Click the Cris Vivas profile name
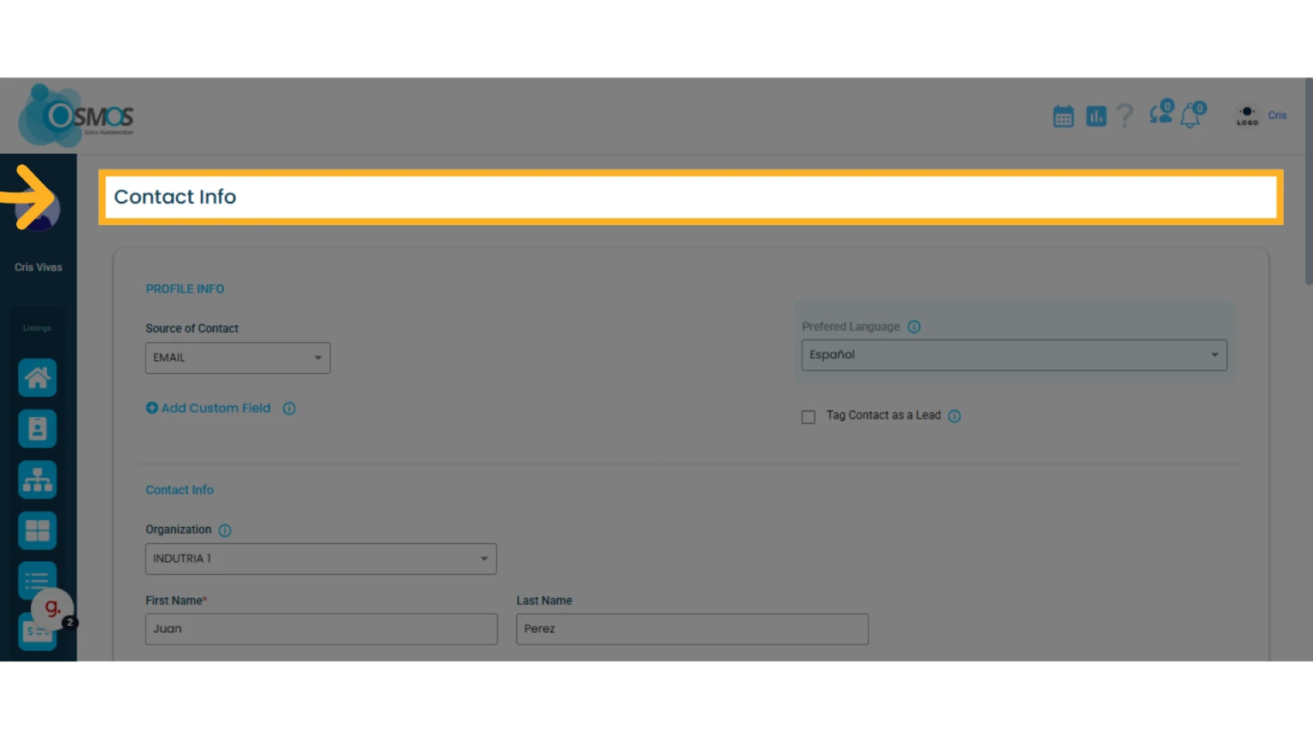Image resolution: width=1313 pixels, height=739 pixels. (38, 268)
